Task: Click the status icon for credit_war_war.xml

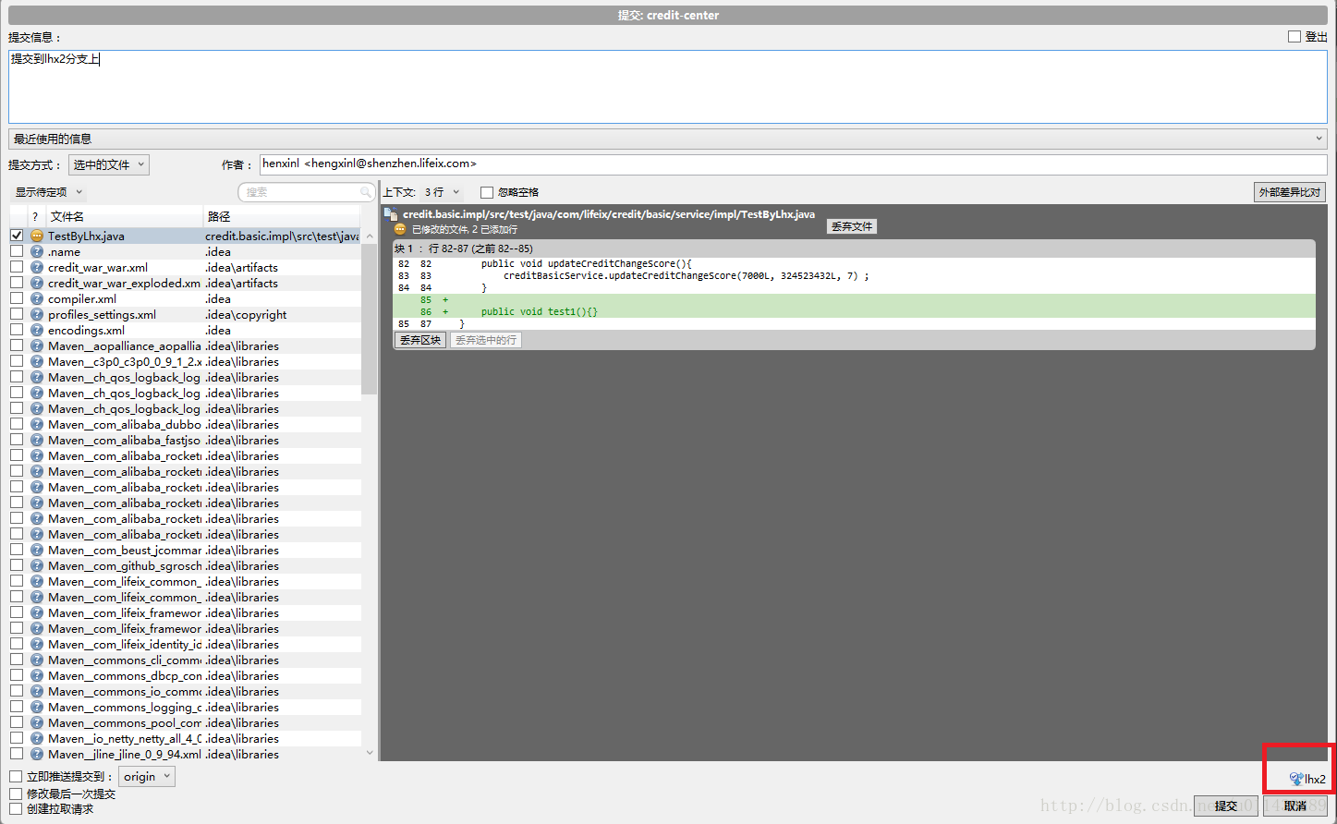Action: coord(37,267)
